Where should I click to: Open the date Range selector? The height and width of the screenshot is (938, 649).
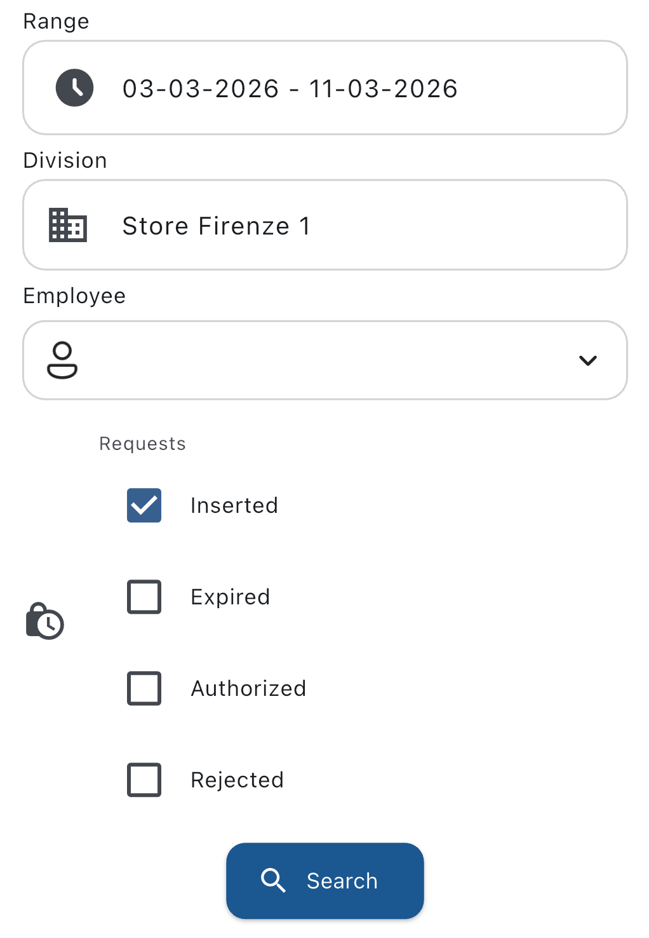tap(324, 88)
